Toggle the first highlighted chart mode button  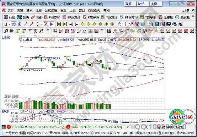(14, 24)
